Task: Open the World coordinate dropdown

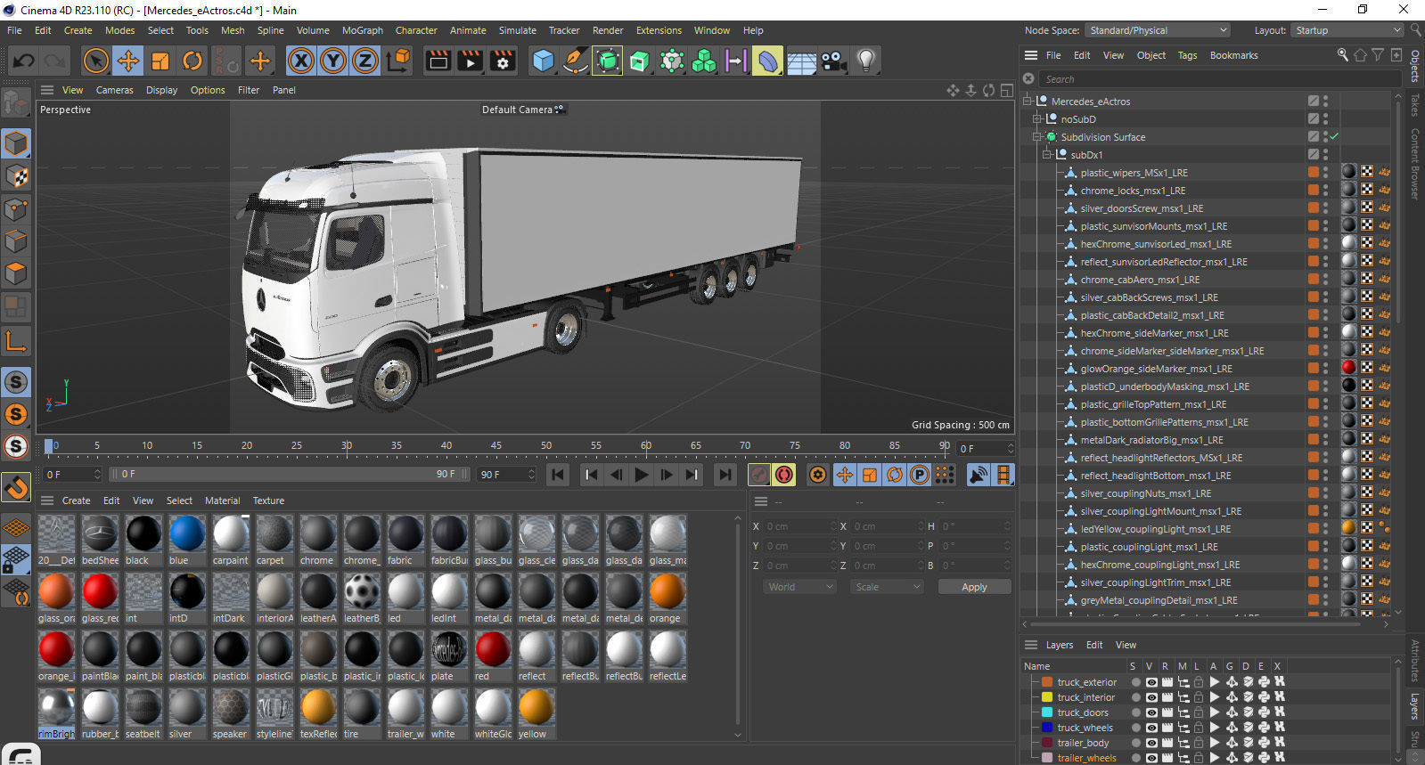Action: click(799, 587)
